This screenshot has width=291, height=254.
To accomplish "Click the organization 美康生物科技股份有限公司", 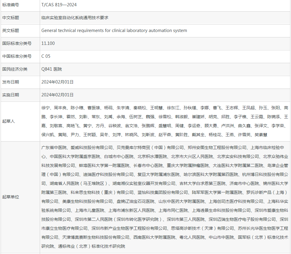I will pos(88,202).
